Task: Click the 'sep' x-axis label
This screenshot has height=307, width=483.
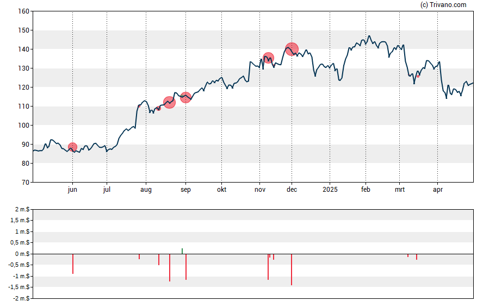Action: pos(185,190)
